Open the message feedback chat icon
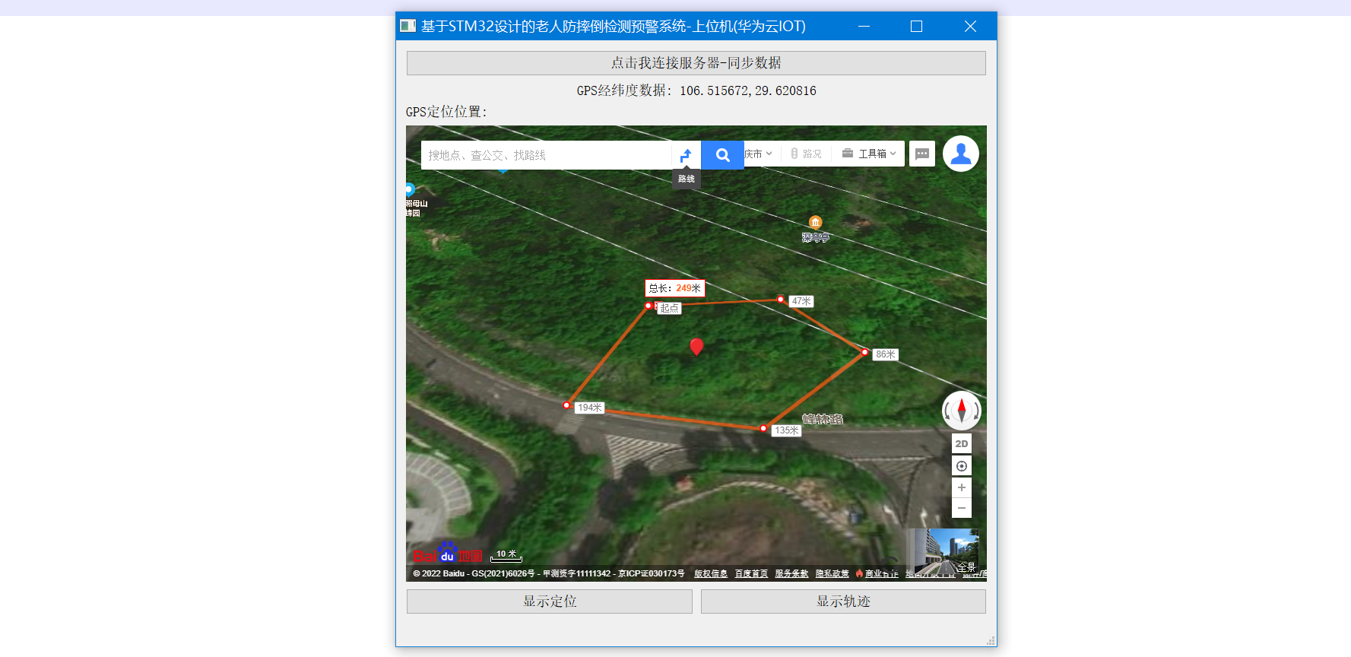Viewport: 1351px width, 657px height. (922, 154)
